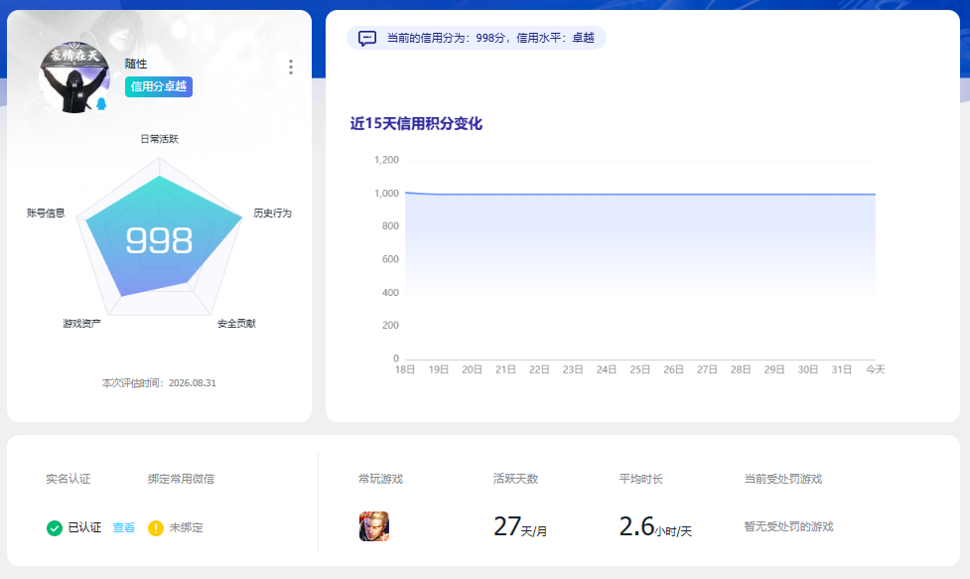This screenshot has width=970, height=579.
Task: Click the 2.6小时/天 average duration value
Action: [x=655, y=527]
